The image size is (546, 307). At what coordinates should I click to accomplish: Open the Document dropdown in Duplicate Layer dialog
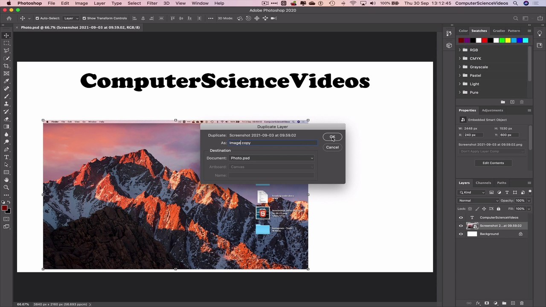(271, 158)
